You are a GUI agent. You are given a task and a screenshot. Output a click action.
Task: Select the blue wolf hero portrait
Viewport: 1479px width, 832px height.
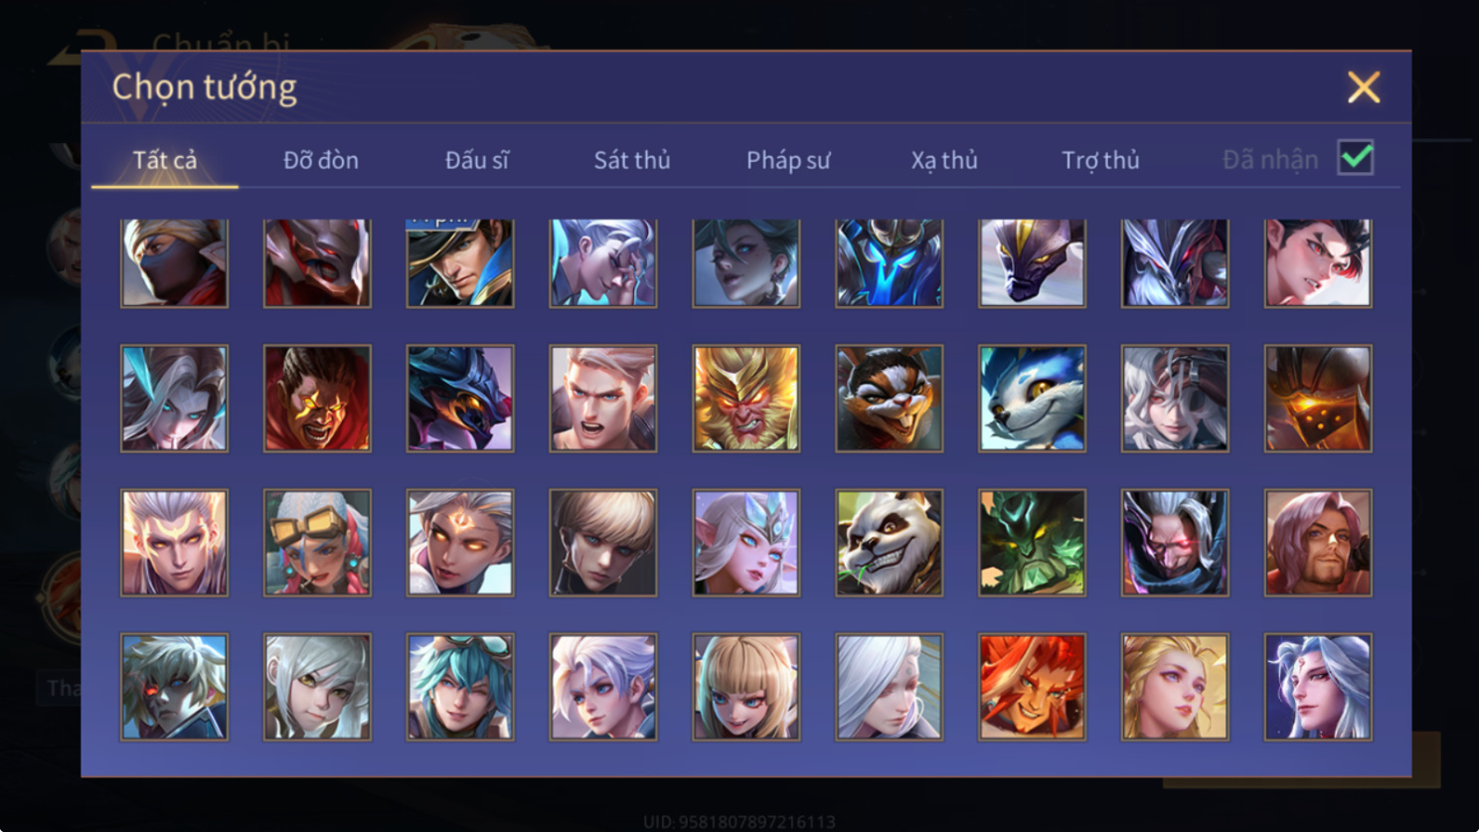pyautogui.click(x=1032, y=399)
